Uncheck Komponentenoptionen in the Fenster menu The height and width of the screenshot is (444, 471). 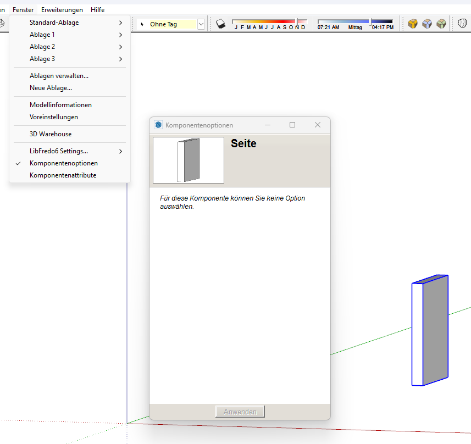pos(64,163)
